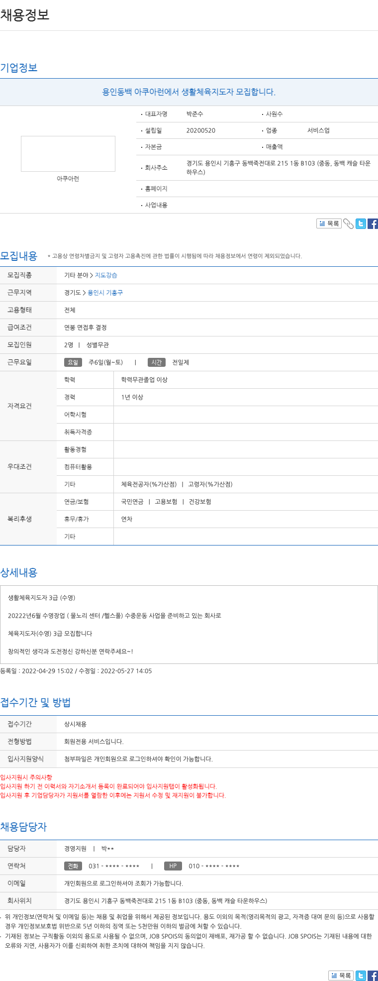Select the industry value 서비스업
The width and height of the screenshot is (378, 981).
click(318, 130)
